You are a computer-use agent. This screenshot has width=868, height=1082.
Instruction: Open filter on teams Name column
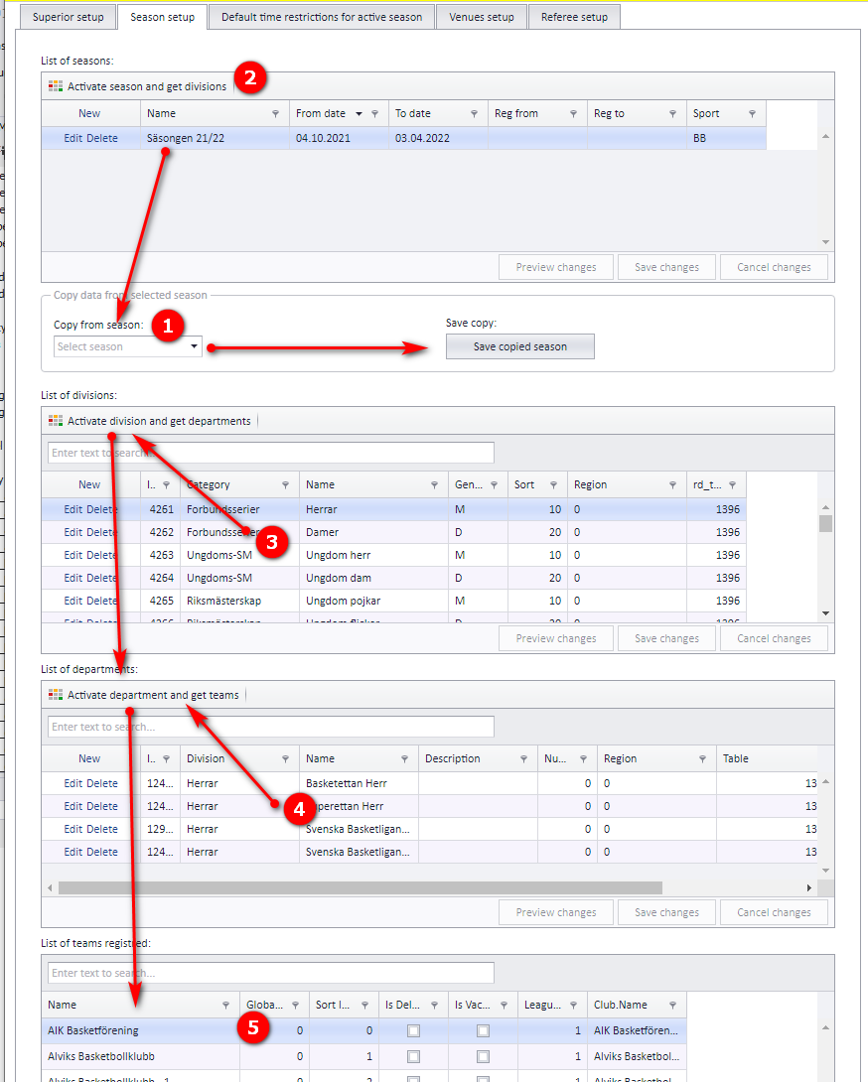tap(225, 1006)
